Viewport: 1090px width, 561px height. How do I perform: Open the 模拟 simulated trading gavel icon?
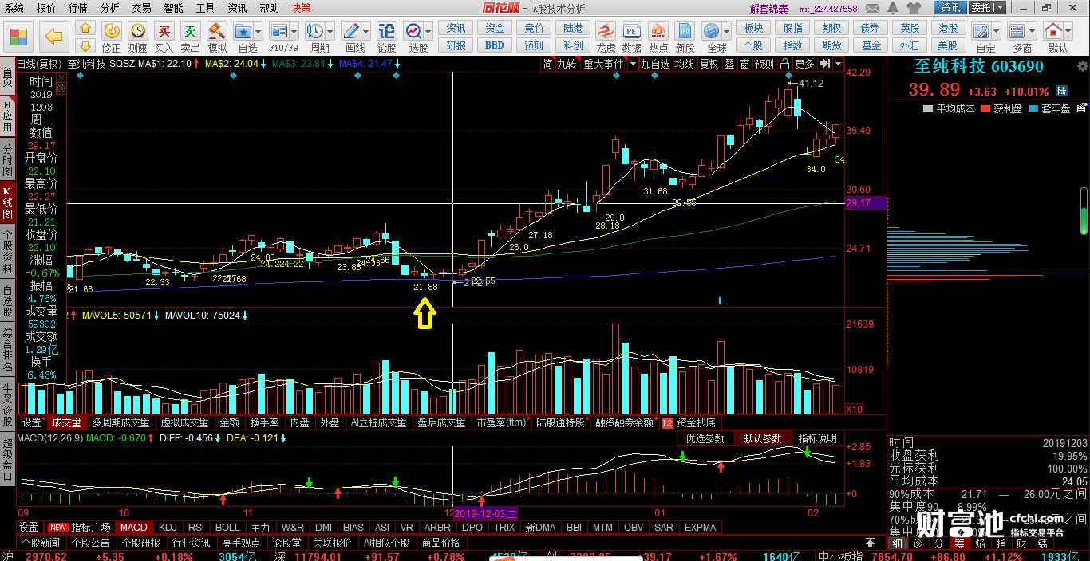tap(217, 31)
